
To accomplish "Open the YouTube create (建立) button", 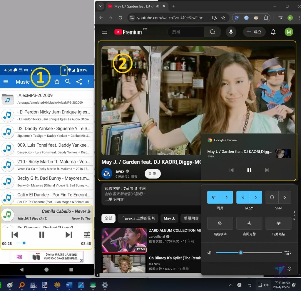I will (x=254, y=32).
